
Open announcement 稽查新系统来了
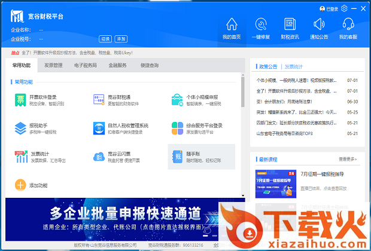point(296,112)
